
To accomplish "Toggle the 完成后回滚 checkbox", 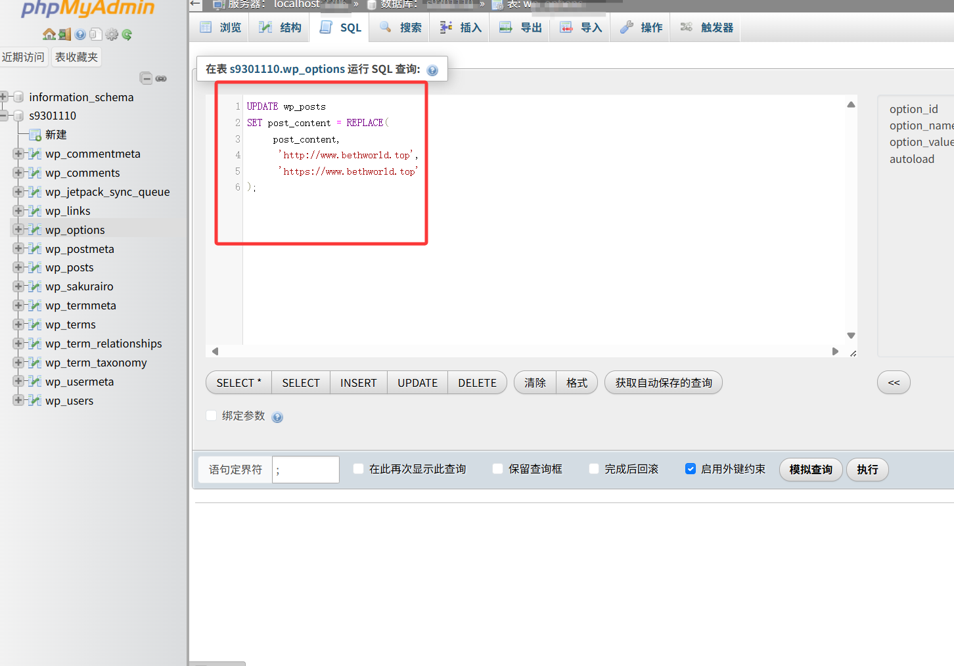I will pos(594,469).
